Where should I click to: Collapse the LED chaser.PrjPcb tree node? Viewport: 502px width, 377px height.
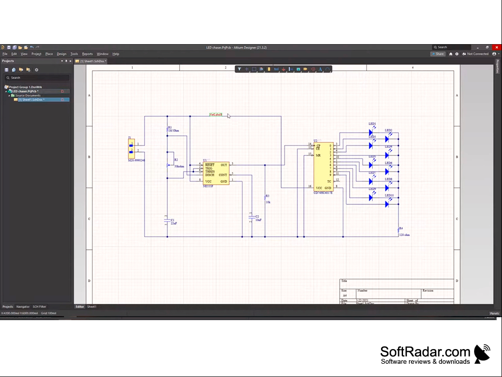[x=6, y=91]
